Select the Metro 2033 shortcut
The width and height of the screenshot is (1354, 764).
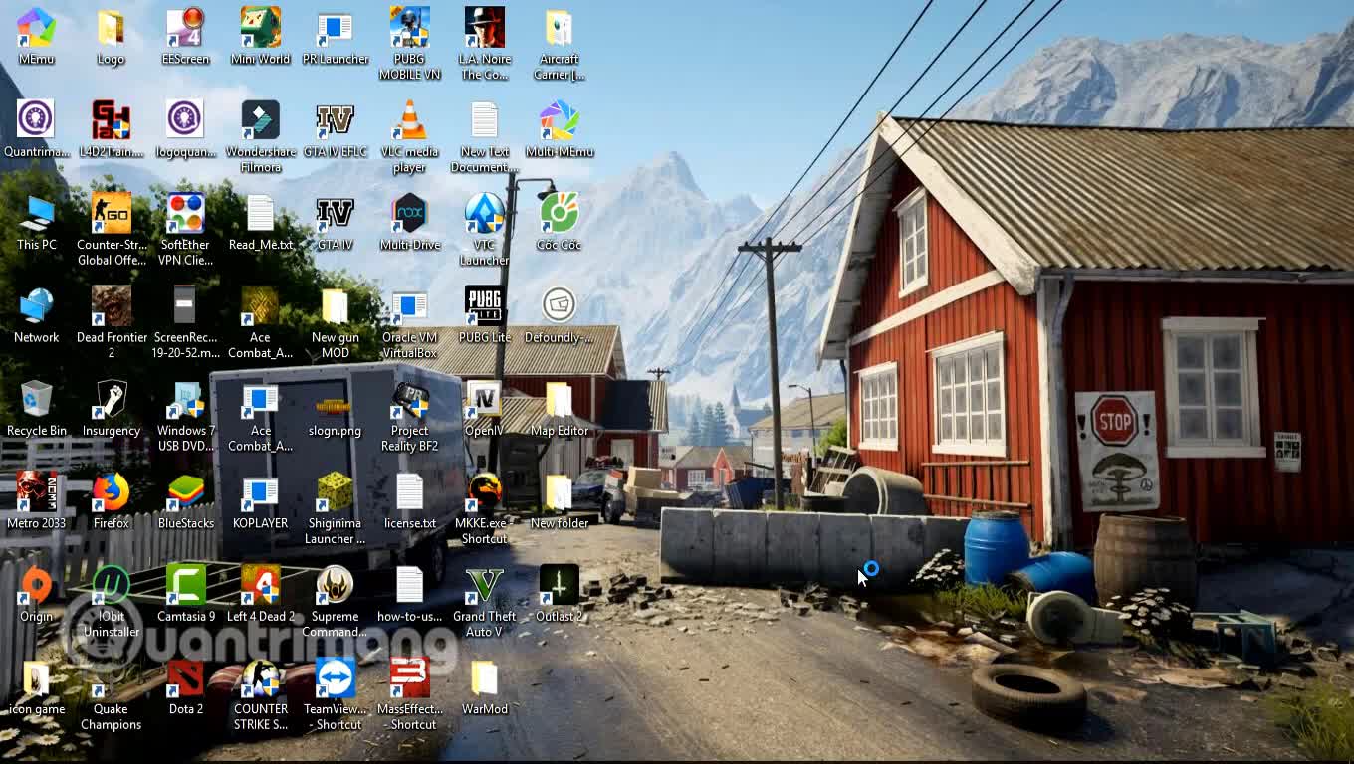pyautogui.click(x=37, y=500)
